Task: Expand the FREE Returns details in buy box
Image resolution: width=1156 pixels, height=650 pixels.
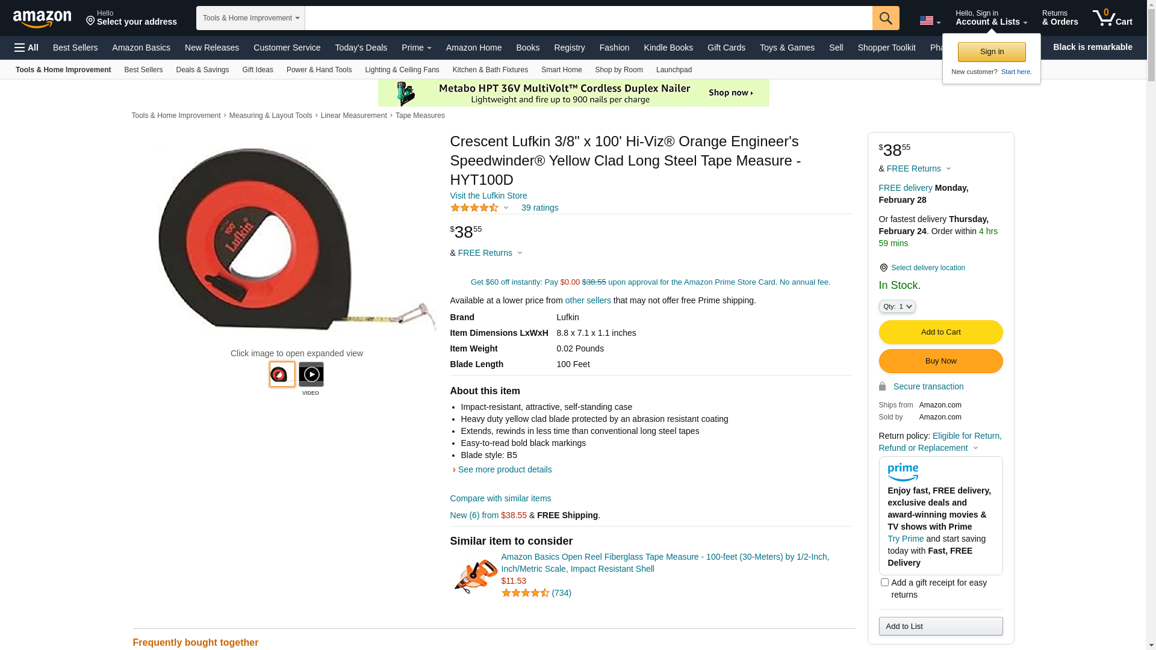Action: tap(919, 169)
